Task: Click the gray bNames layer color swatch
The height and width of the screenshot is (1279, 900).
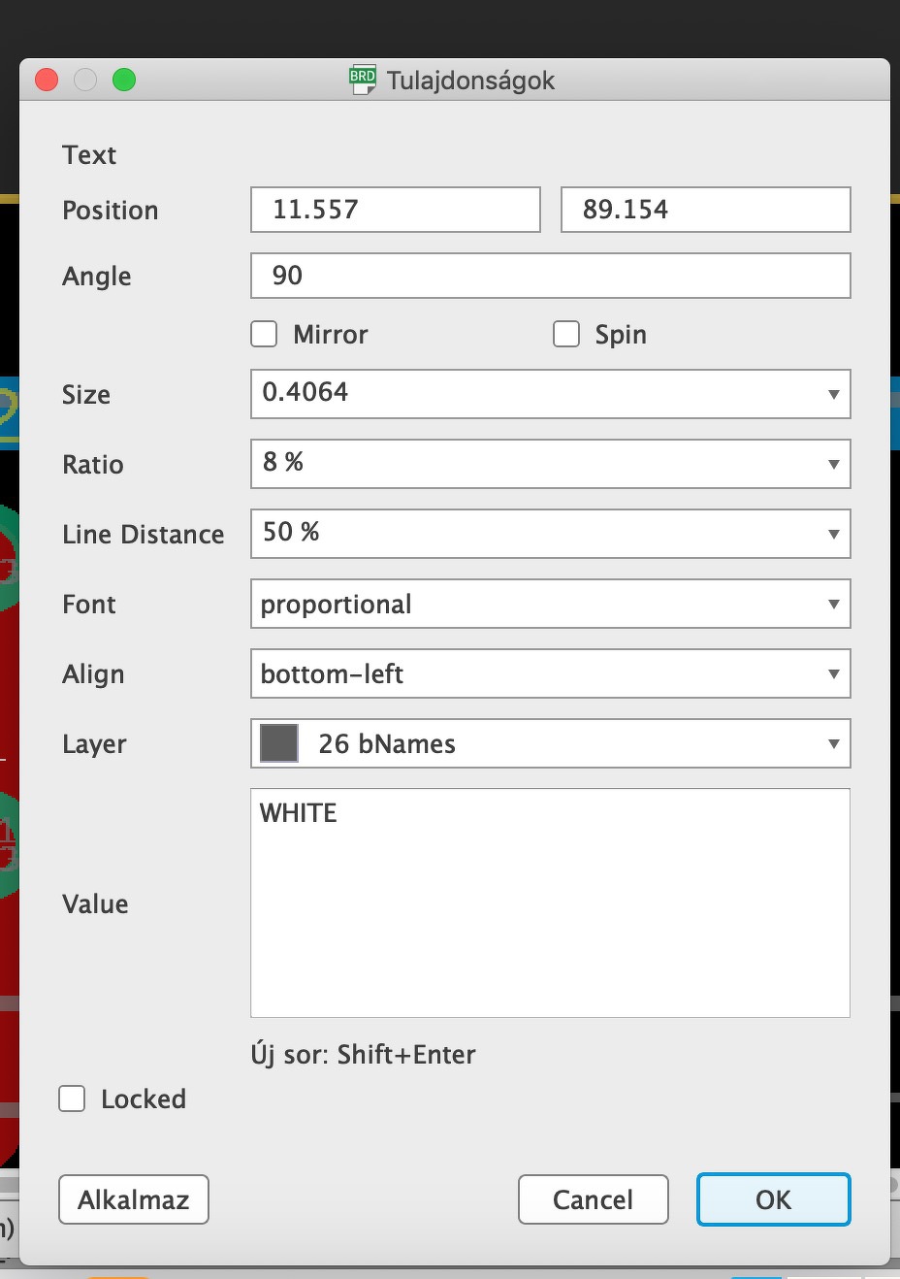Action: point(279,744)
